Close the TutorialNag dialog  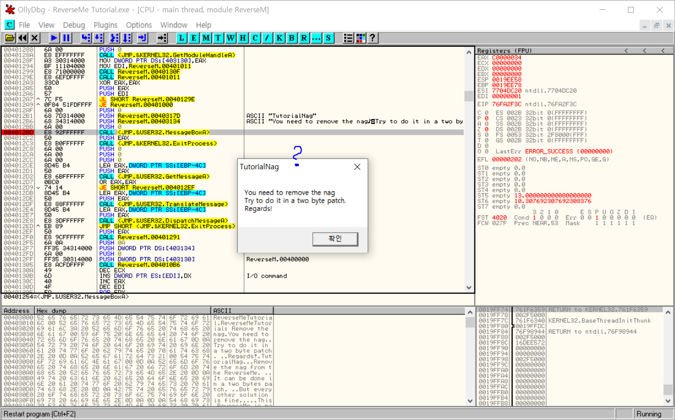click(x=357, y=167)
